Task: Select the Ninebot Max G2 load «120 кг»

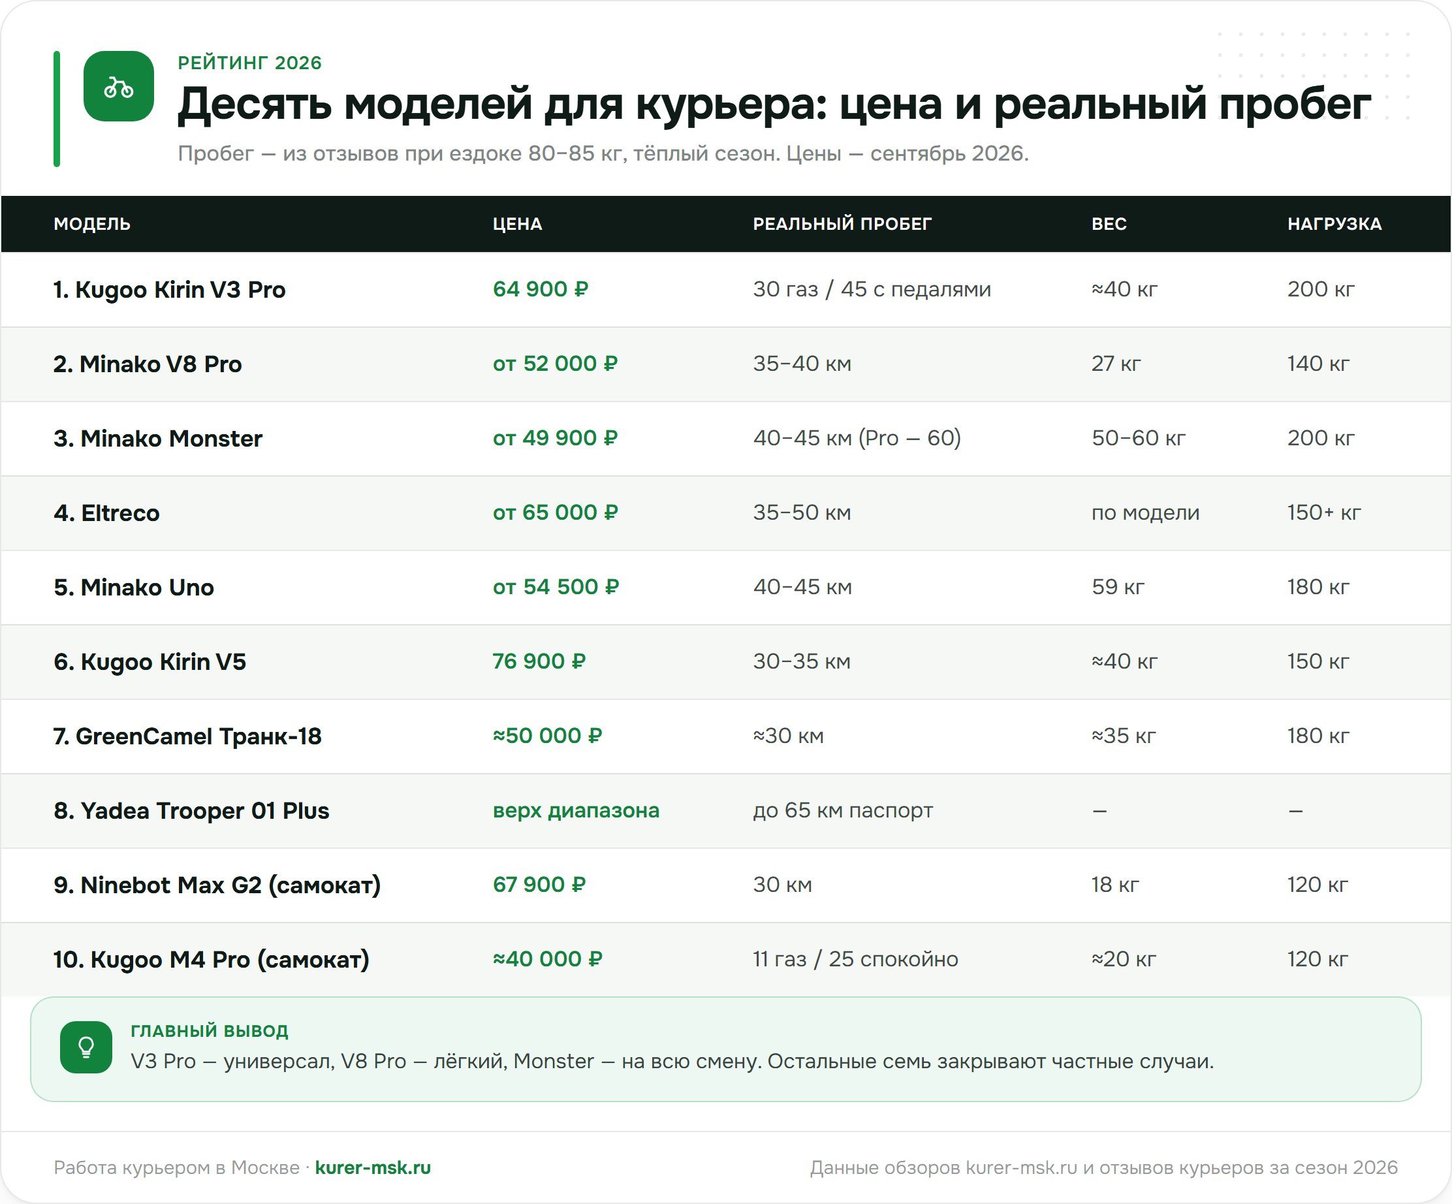Action: (x=1318, y=885)
